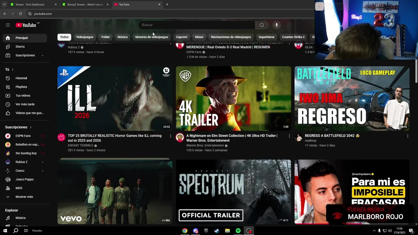The width and height of the screenshot is (418, 235).
Task: Open Bebefinn en español subscription channel
Action: (x=25, y=145)
